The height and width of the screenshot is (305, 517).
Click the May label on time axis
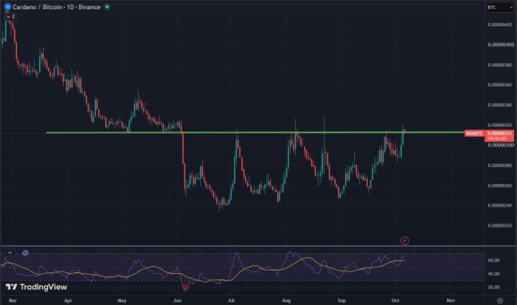tap(122, 300)
